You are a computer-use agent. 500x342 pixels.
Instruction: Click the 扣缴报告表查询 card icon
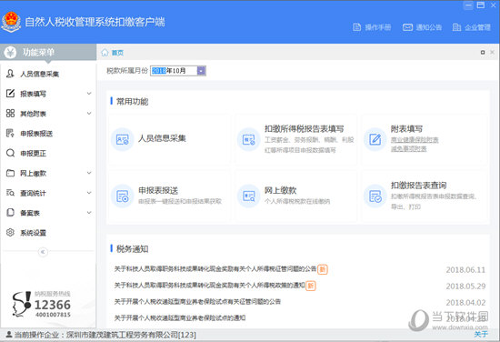[x=375, y=196]
